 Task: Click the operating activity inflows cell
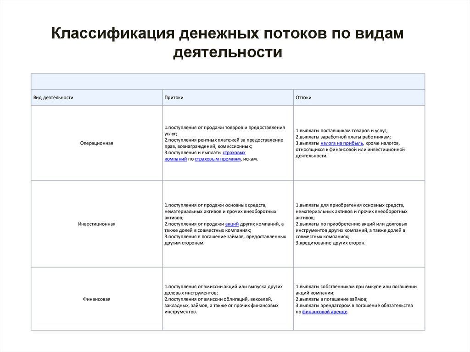(x=225, y=142)
